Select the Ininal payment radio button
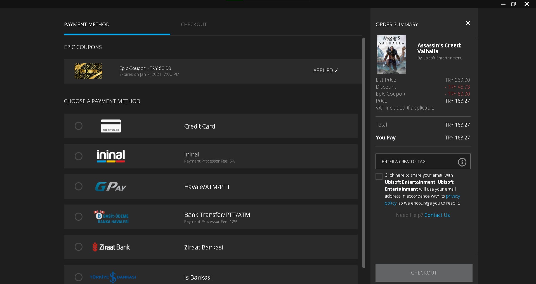 tap(79, 156)
